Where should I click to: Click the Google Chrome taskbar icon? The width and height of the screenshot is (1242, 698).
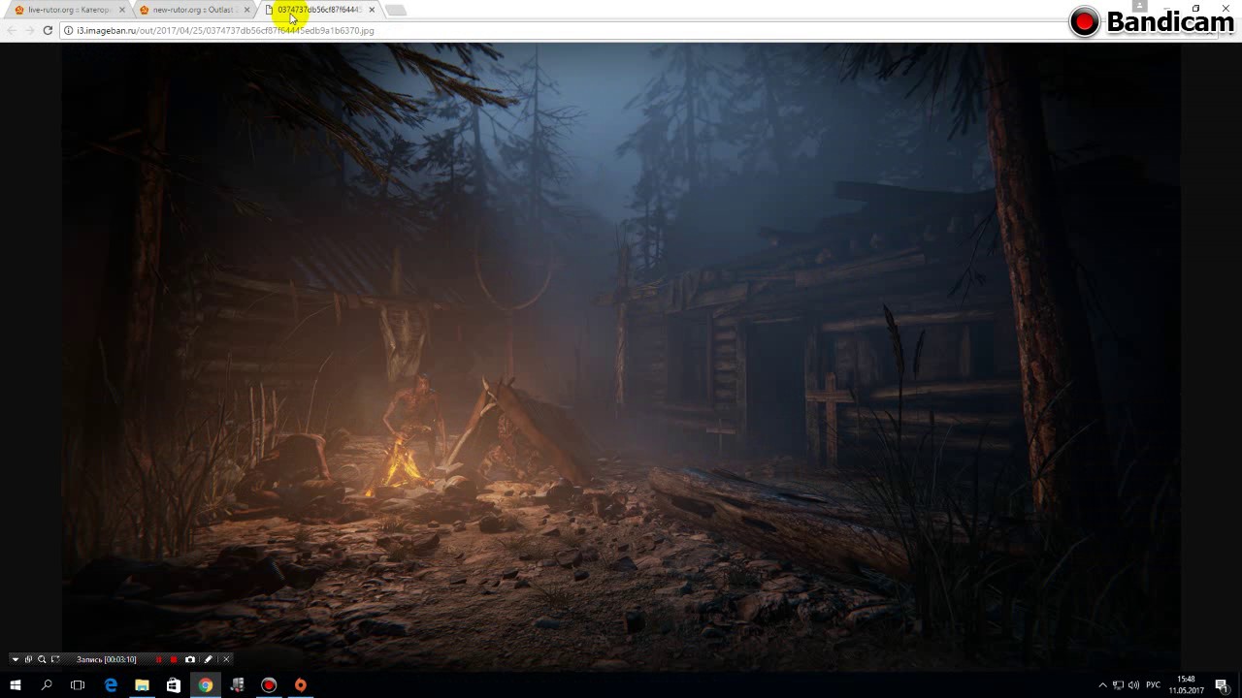pos(206,685)
